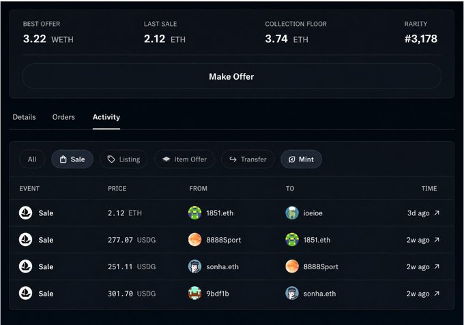
Task: Select the Activity tab
Action: 106,117
